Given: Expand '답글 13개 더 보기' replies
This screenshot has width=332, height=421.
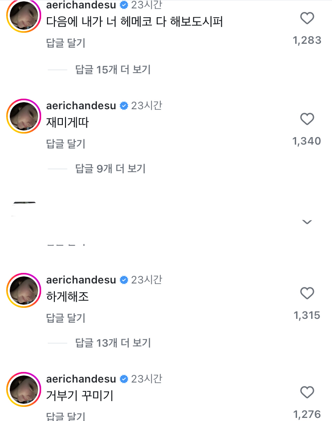Looking at the screenshot, I should coord(113,343).
